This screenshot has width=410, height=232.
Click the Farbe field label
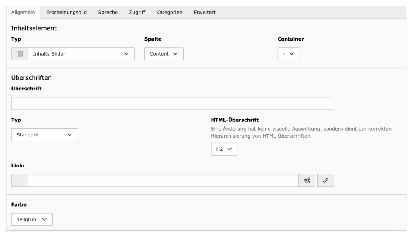[x=19, y=205]
